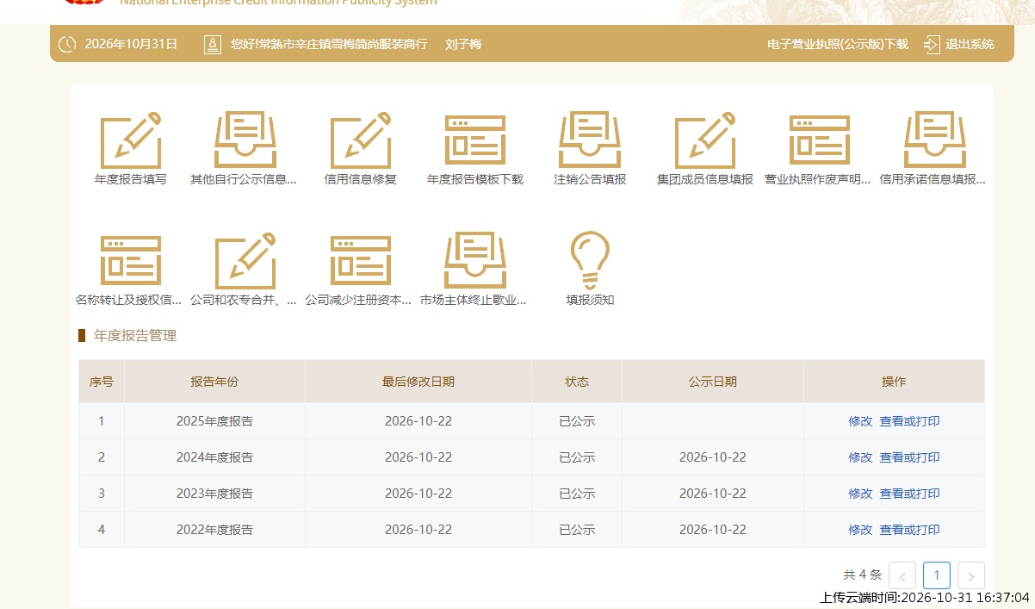Select 集团成员信息填报 icon
The height and width of the screenshot is (609, 1035).
705,140
